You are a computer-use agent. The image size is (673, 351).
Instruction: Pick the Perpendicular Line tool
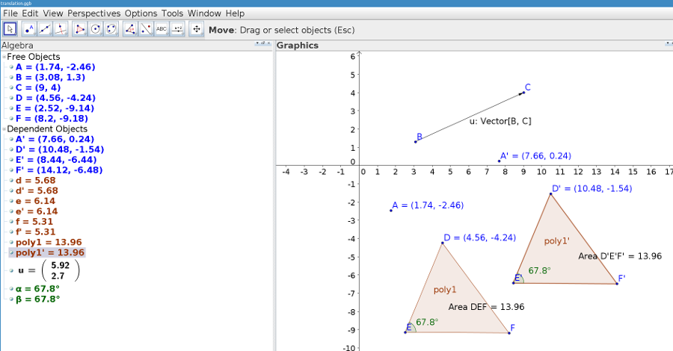[x=61, y=29]
